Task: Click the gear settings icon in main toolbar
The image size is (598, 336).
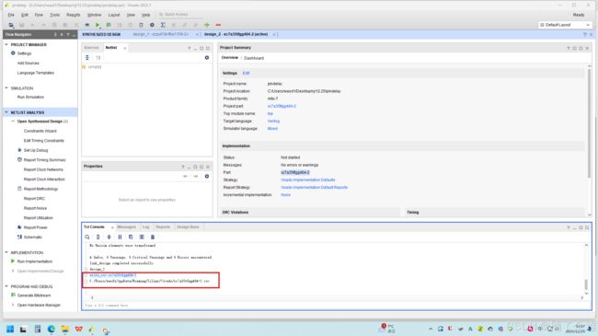Action: [152, 25]
